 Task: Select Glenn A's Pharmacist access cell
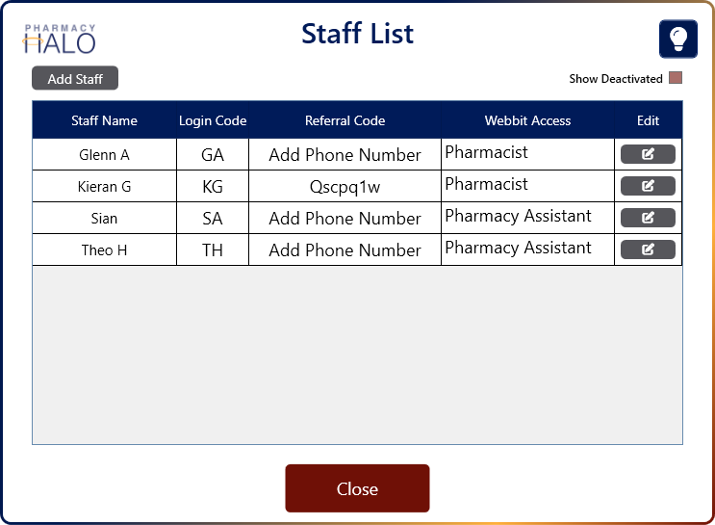point(527,155)
